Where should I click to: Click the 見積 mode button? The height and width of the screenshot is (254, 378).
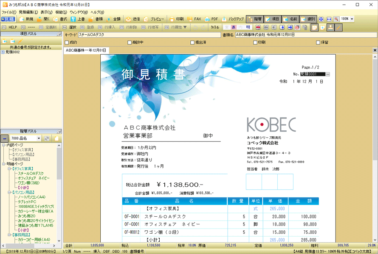8,19
